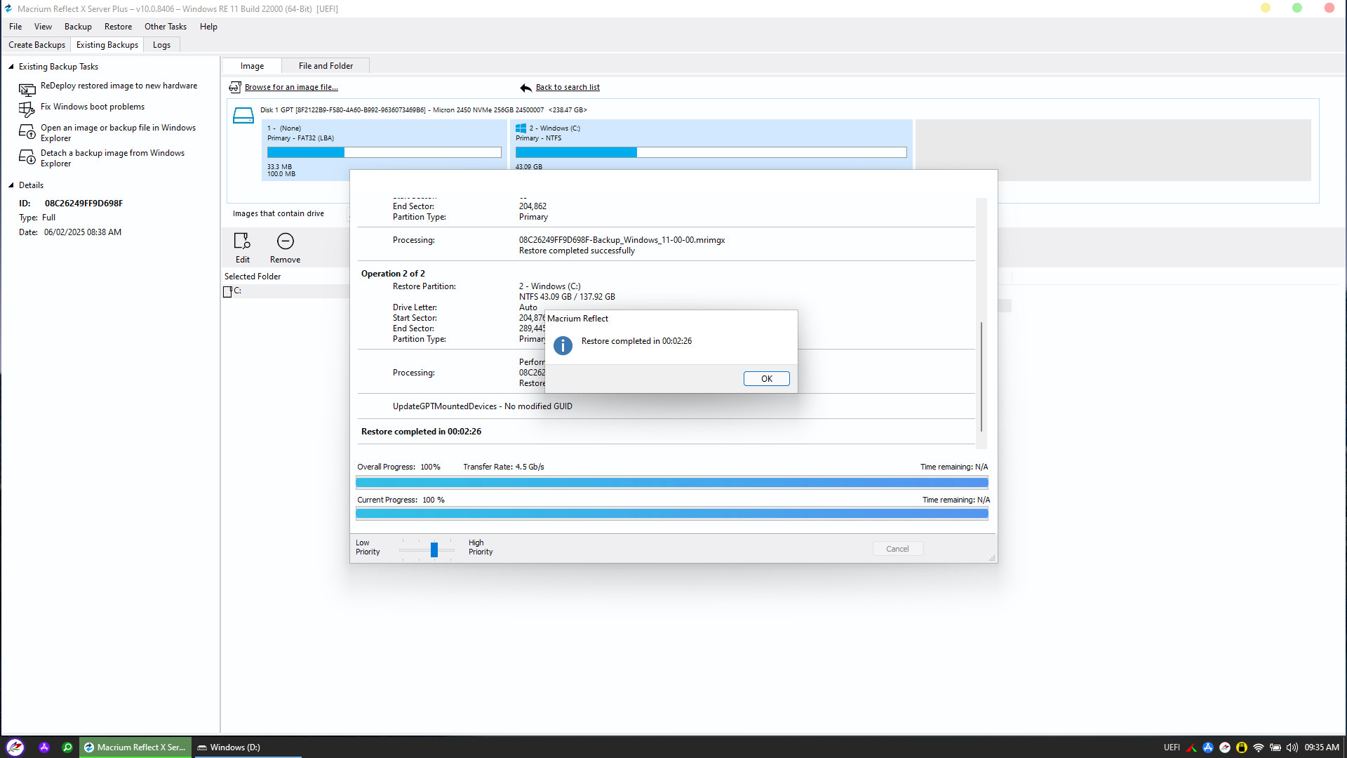Click Browse for an image file link
Viewport: 1347px width, 758px height.
(x=290, y=88)
